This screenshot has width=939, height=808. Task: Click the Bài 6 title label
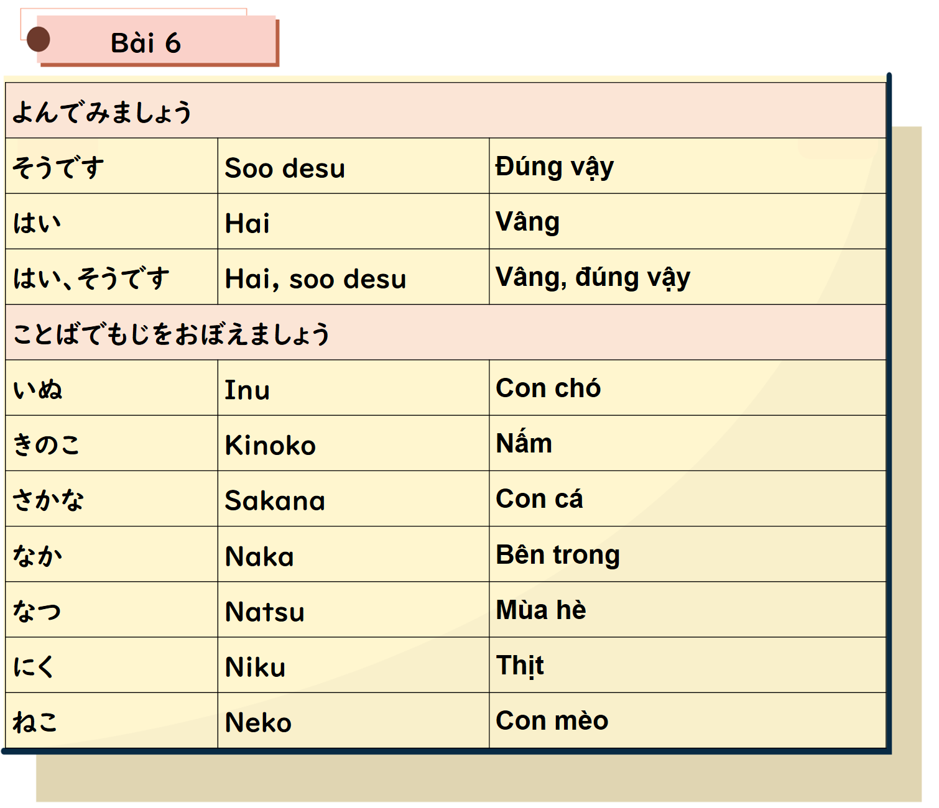(146, 43)
